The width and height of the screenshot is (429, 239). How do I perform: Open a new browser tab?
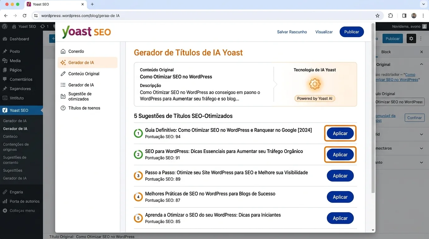[92, 4]
